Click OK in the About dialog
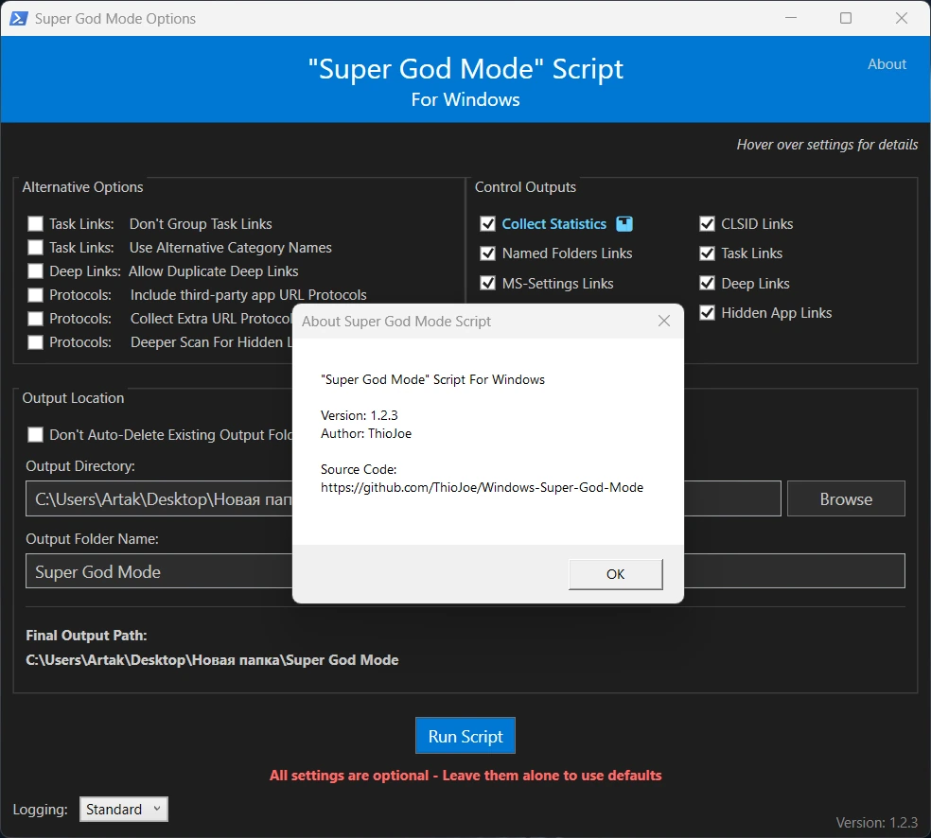This screenshot has height=838, width=931. pos(615,574)
